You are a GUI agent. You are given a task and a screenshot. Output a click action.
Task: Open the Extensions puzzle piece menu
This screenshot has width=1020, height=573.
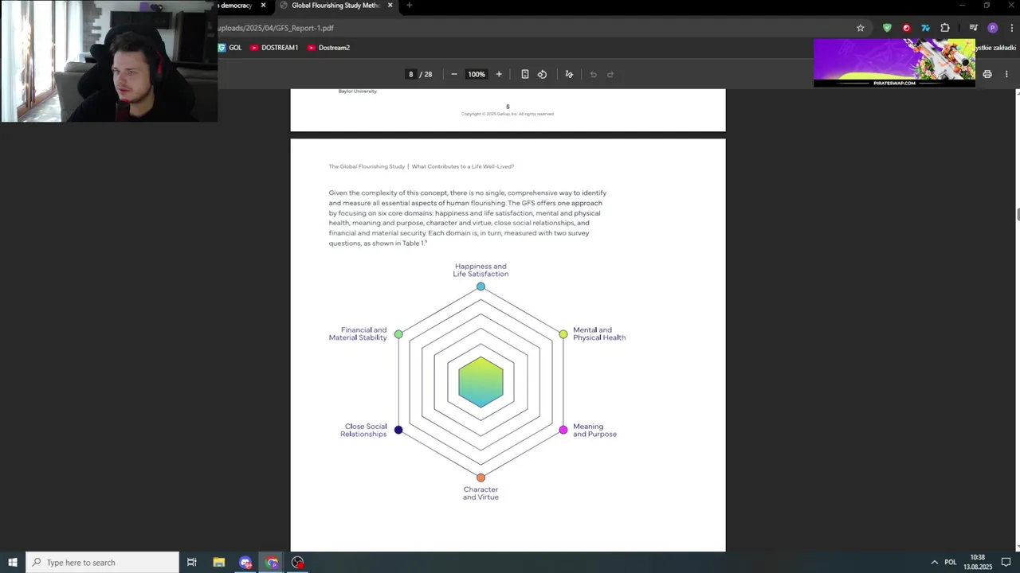[945, 28]
